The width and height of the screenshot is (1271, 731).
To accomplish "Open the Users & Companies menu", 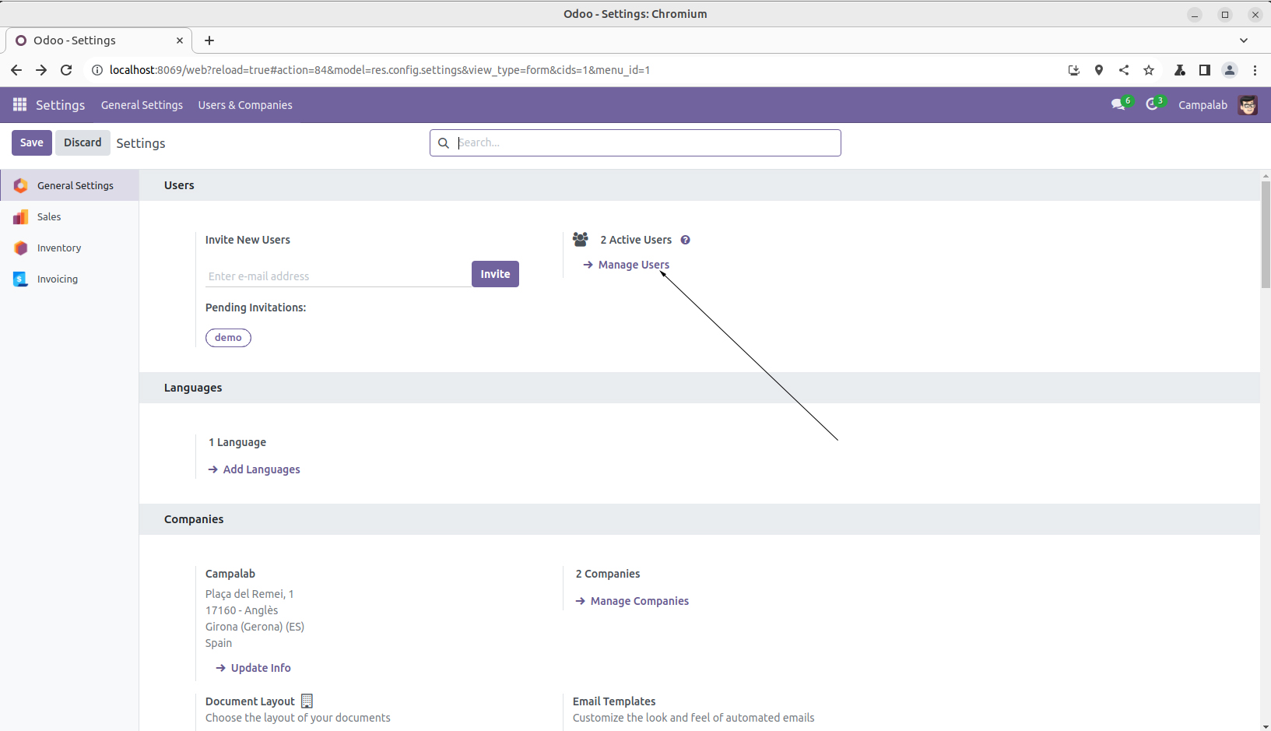I will [245, 105].
